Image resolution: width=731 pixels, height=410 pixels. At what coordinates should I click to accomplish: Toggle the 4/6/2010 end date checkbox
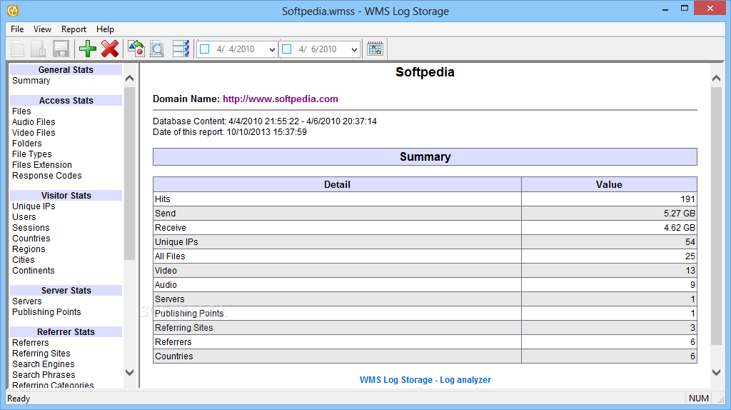point(287,49)
